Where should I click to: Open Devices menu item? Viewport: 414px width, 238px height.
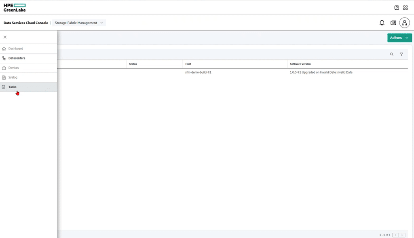[x=29, y=68]
